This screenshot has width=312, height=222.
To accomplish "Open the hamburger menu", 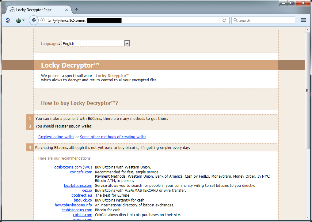I will (x=303, y=20).
